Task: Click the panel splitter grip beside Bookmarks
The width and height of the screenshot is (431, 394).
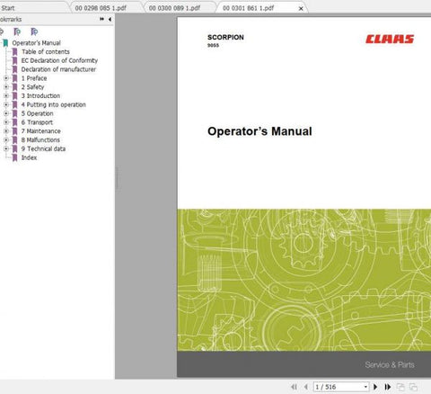Action: point(117,178)
